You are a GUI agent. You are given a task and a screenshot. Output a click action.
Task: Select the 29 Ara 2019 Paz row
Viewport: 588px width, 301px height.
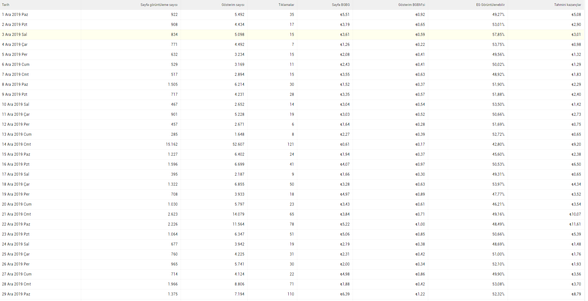pyautogui.click(x=293, y=294)
